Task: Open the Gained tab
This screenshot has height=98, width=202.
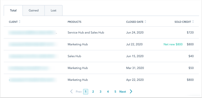Action: pos(34,11)
